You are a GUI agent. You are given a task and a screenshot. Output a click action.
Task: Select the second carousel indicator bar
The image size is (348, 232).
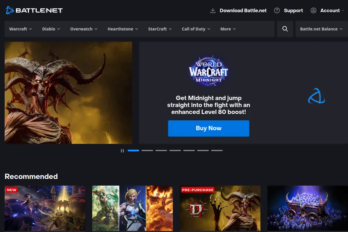coord(147,151)
